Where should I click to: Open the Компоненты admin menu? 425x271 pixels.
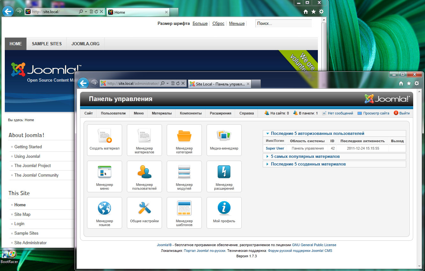(x=191, y=113)
